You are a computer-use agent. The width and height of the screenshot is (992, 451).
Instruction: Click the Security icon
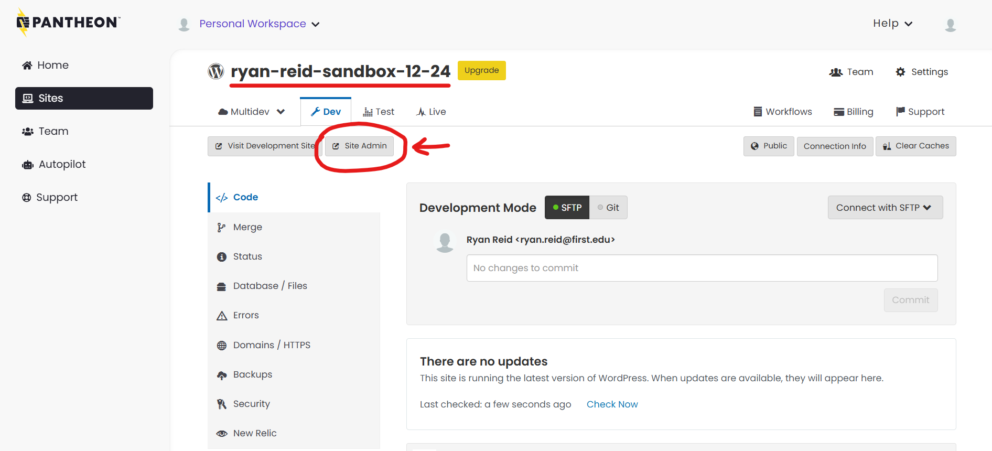(222, 404)
